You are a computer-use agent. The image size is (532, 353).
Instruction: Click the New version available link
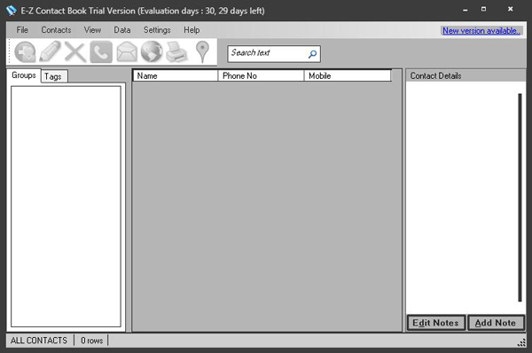tap(481, 31)
